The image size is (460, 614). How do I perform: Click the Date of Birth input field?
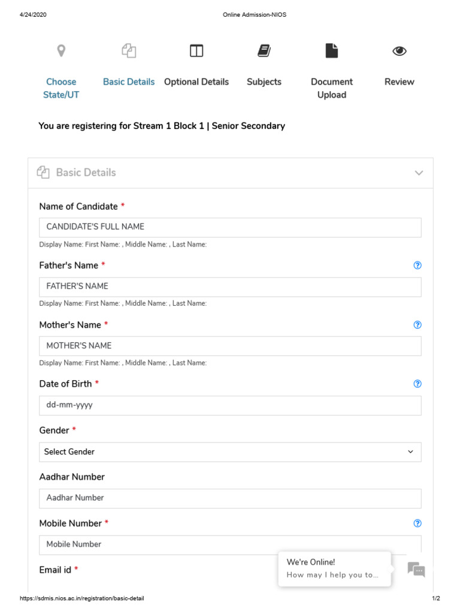pos(230,405)
